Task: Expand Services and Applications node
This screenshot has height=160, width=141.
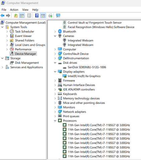Action: tap(2, 67)
